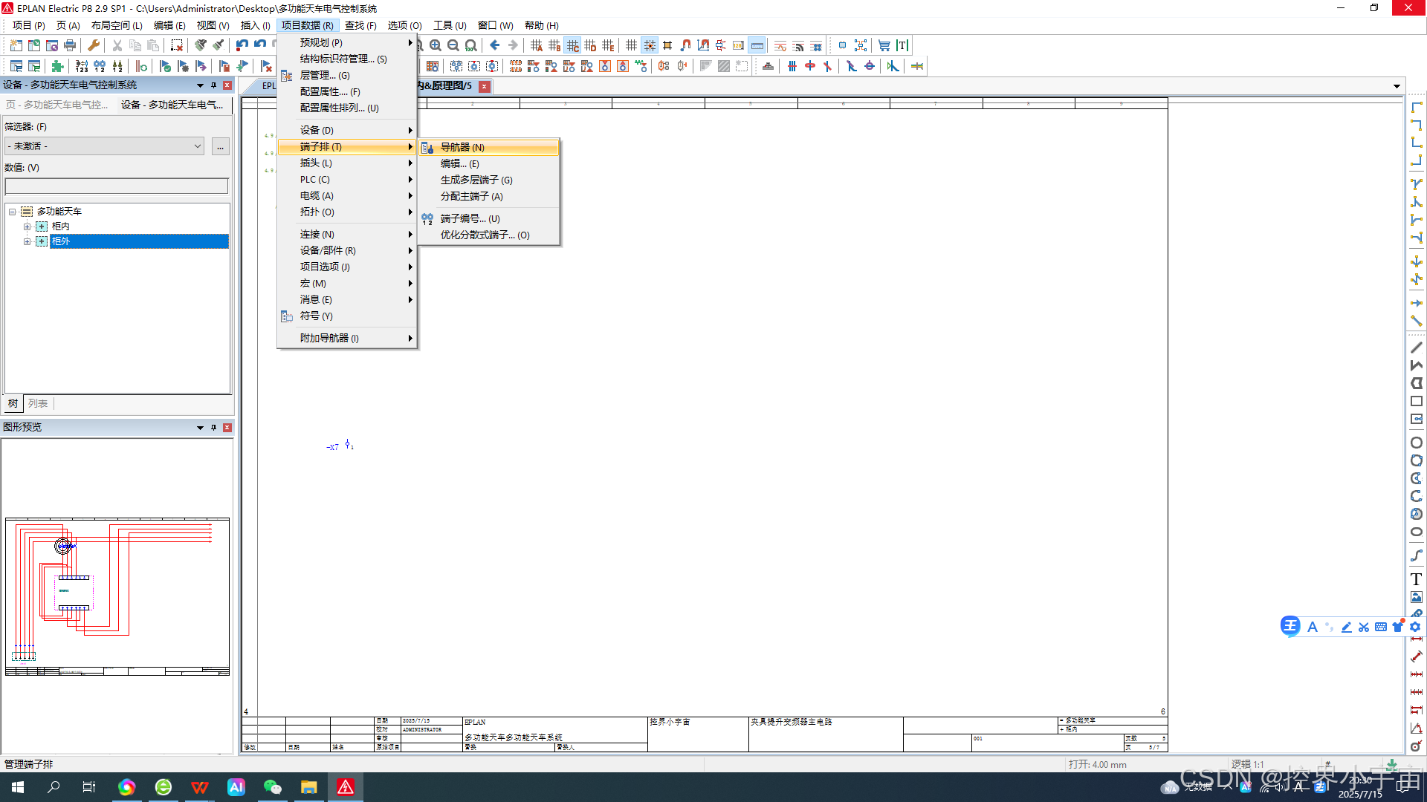
Task: Click the grid A toolbar icon
Action: [x=537, y=45]
